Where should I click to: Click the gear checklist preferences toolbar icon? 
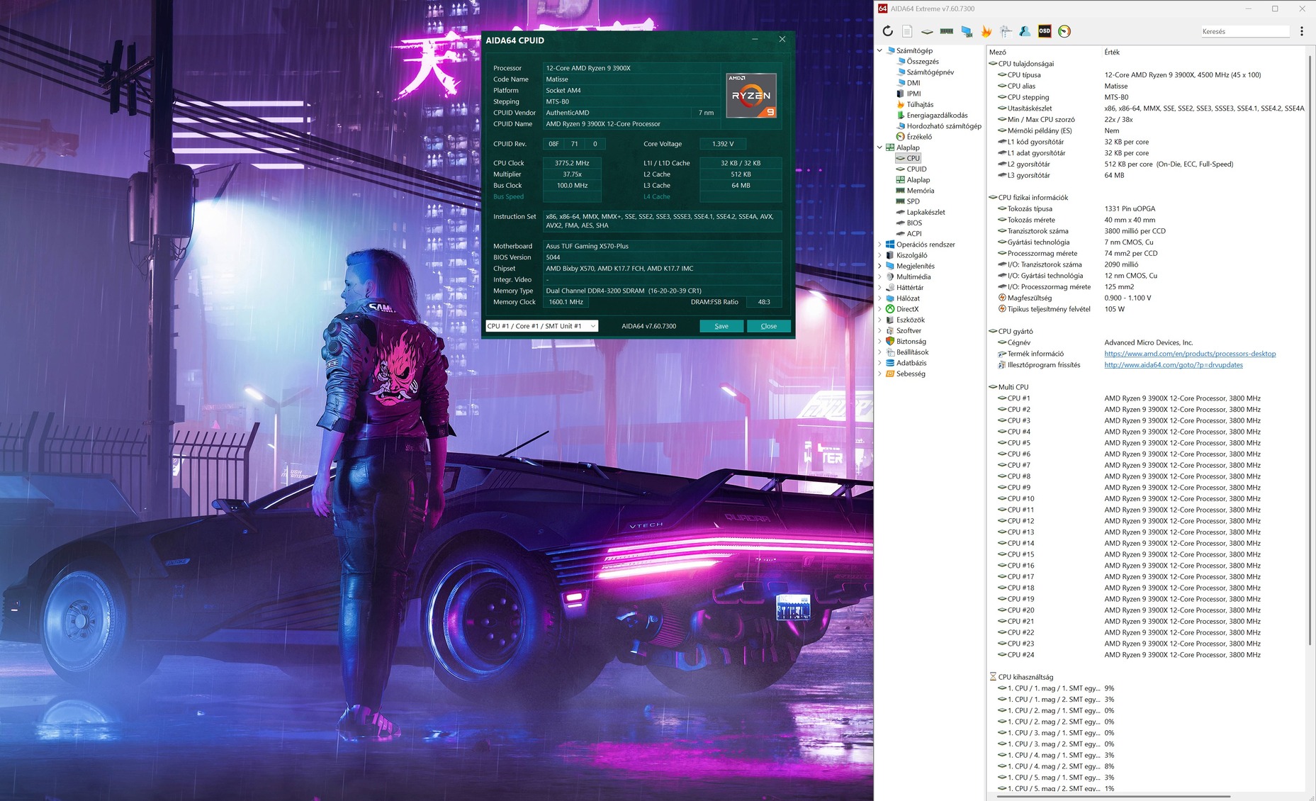click(1006, 31)
